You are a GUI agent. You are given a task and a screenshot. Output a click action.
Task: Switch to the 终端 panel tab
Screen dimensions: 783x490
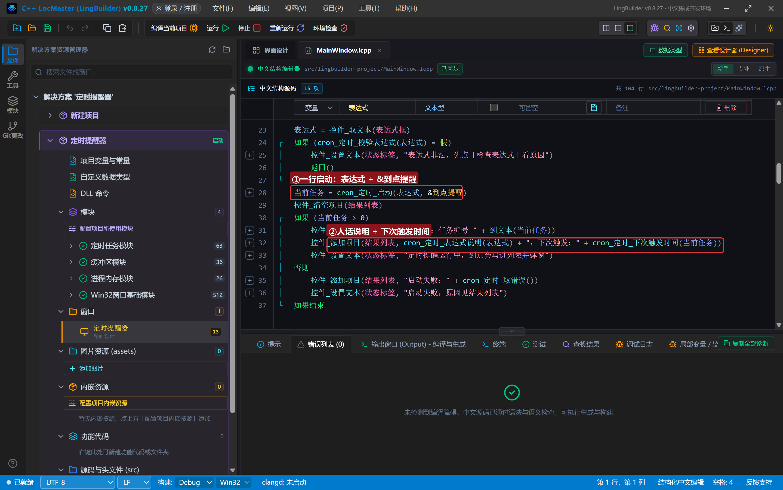[494, 344]
